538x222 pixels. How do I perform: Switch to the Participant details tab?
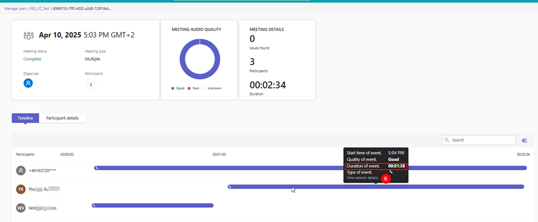point(63,118)
